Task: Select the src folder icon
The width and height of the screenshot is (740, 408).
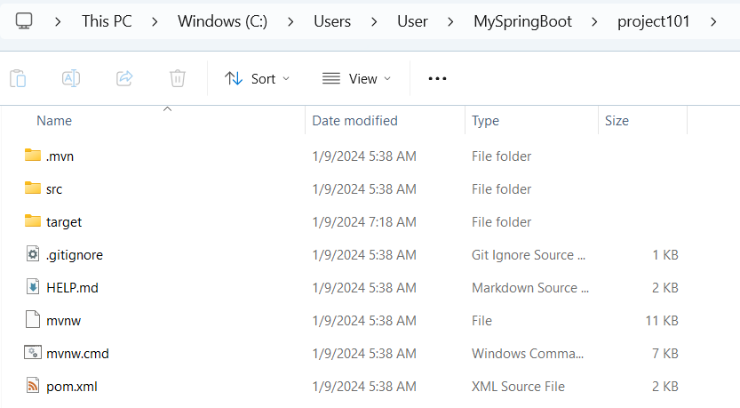Action: tap(33, 188)
